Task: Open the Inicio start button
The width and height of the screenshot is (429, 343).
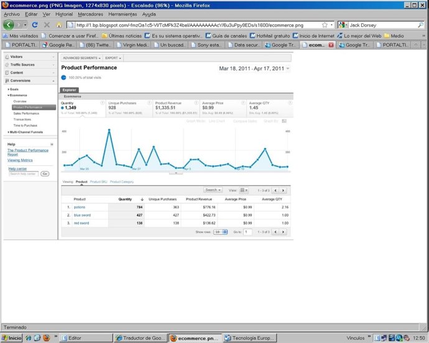Action: point(11,338)
